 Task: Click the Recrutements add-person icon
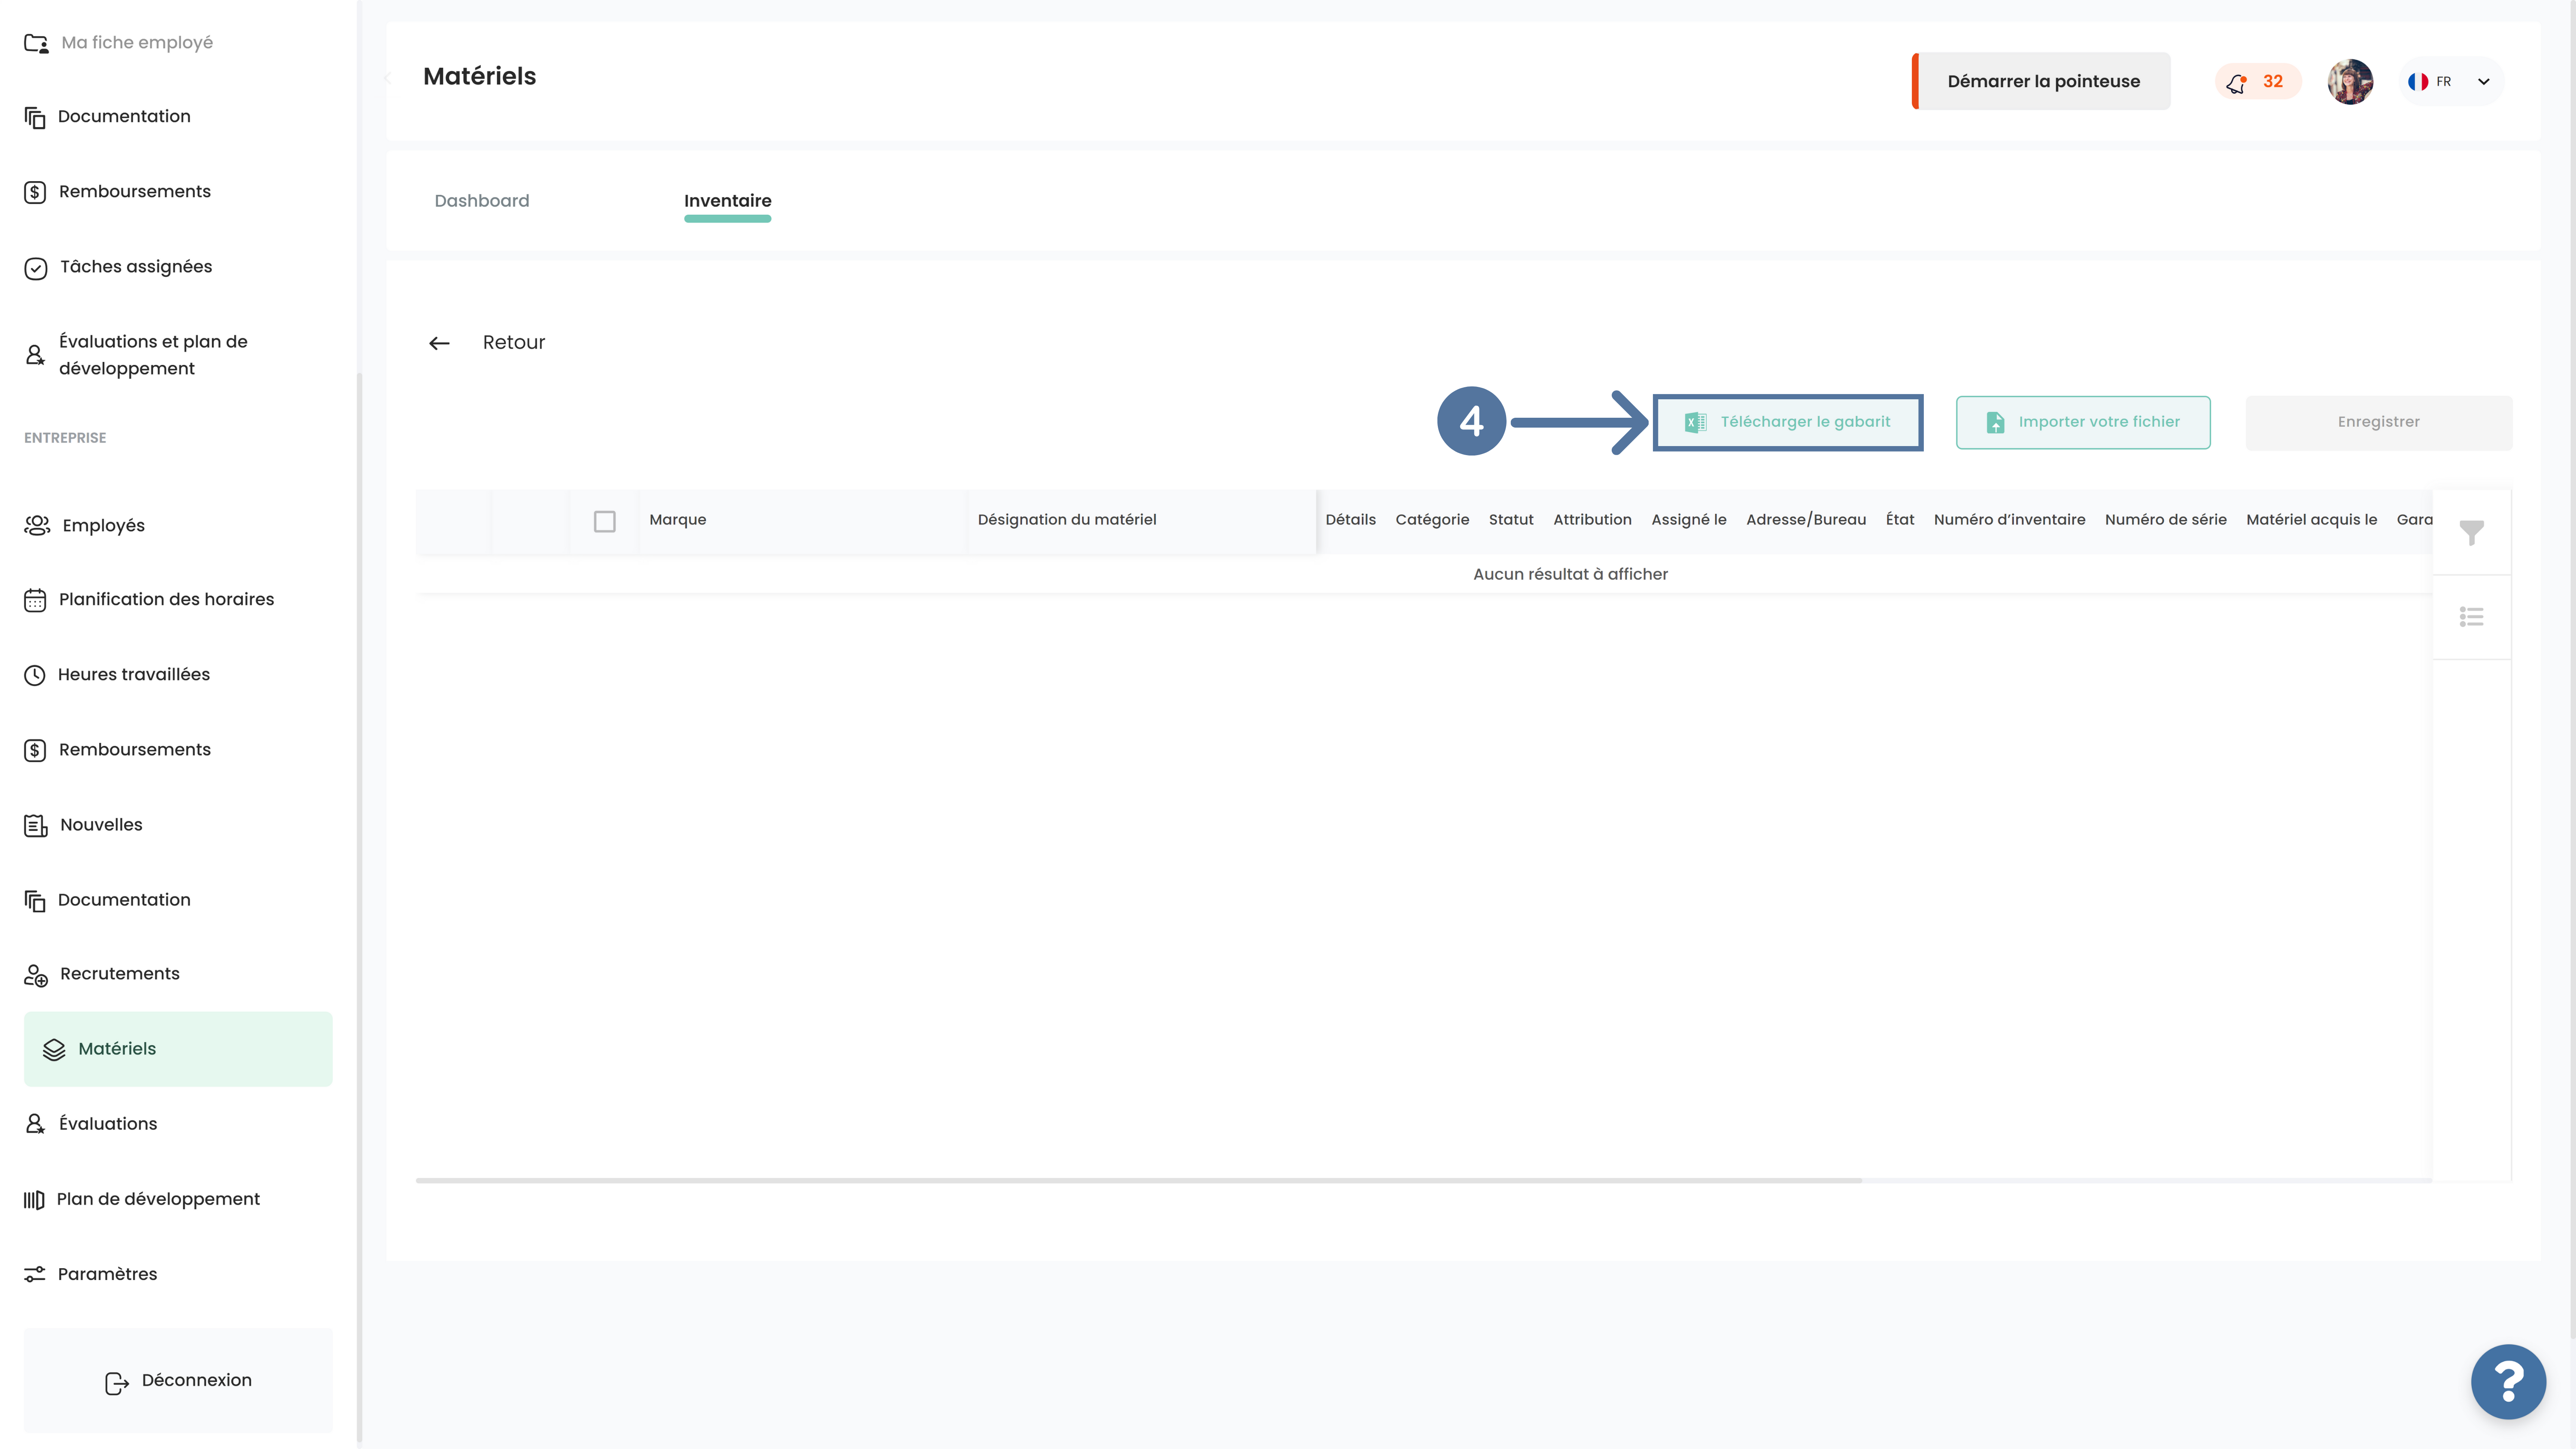pyautogui.click(x=36, y=975)
